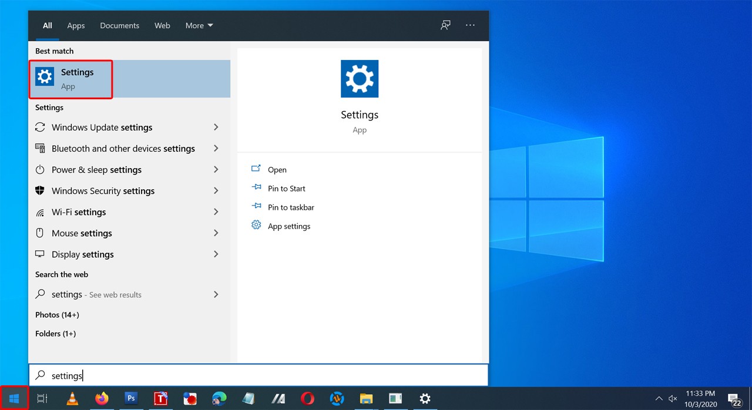Screen dimensions: 752x410
Task: Click 'Wi-Fi settings' text
Action: [x=79, y=212]
